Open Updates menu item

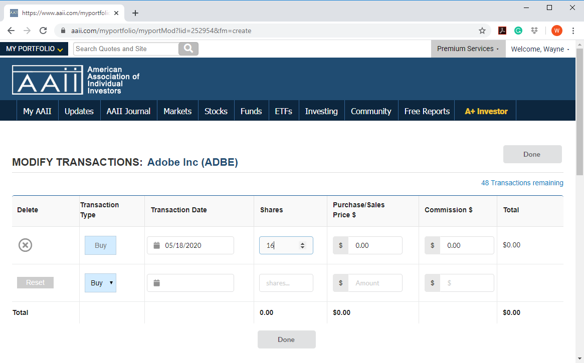[79, 111]
